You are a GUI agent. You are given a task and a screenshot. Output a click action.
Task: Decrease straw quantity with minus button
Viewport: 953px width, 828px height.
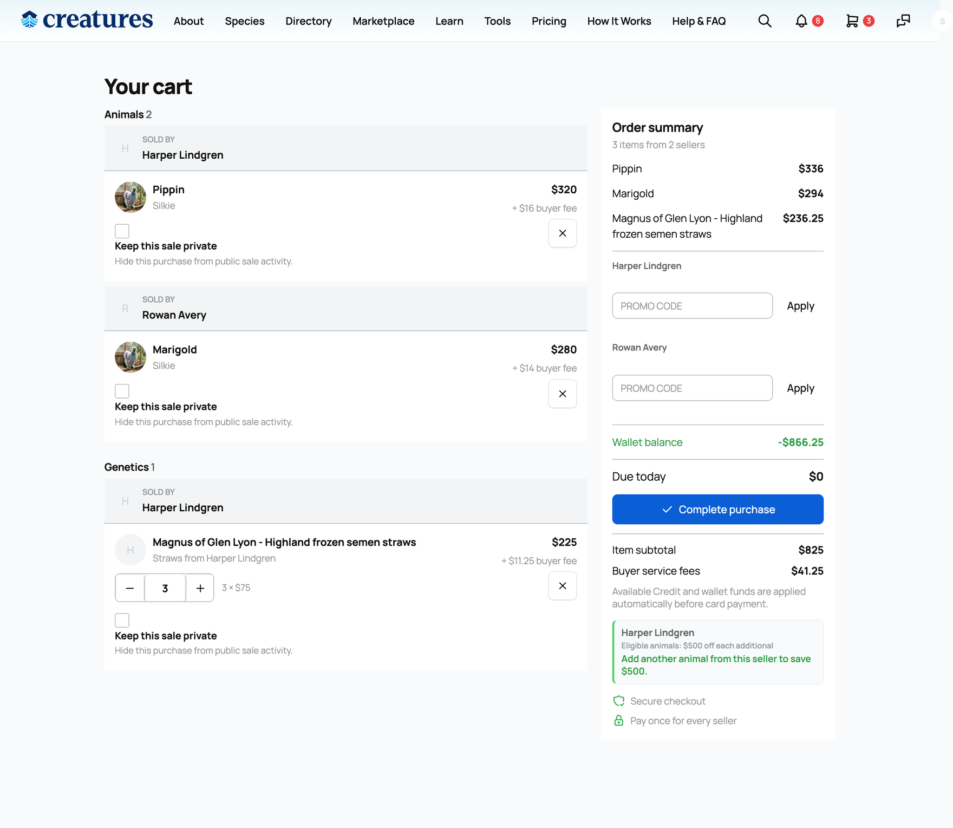(130, 588)
